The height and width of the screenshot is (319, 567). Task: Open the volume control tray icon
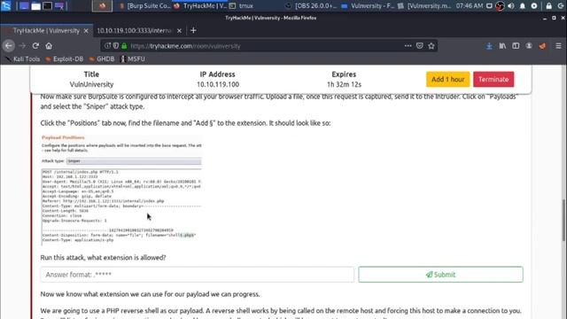(x=511, y=6)
